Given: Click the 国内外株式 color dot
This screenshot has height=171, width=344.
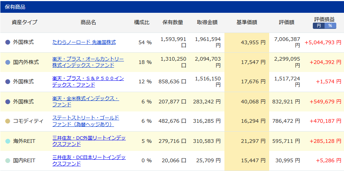Looking at the screenshot, I should [8, 62].
